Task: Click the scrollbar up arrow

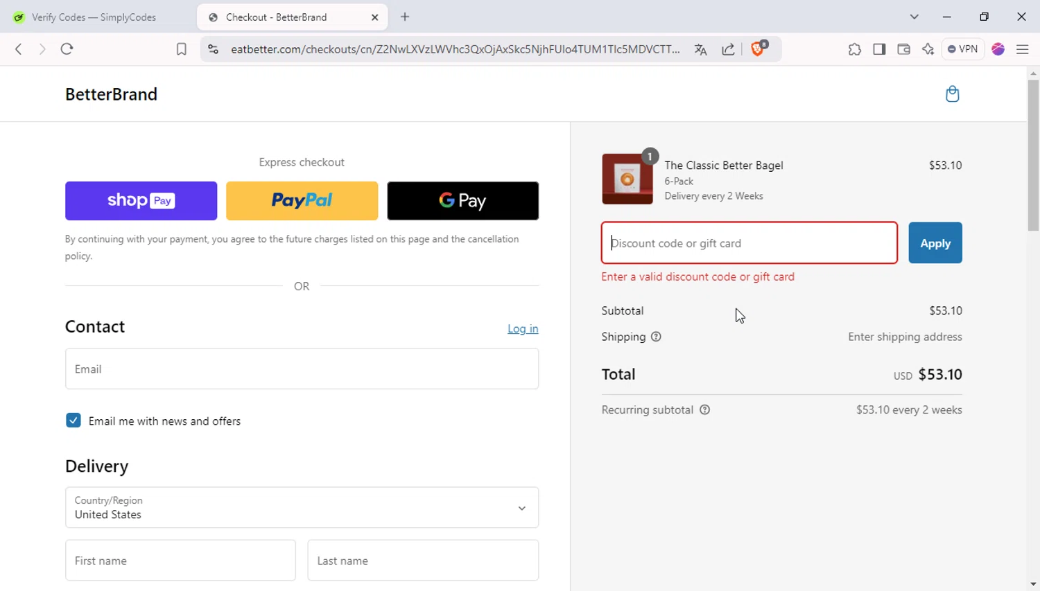Action: 1033,73
